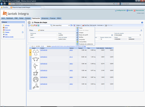The width and height of the screenshot is (145, 107).
Task: Switch to the Dashboard tab
Action: [x=10, y=18]
